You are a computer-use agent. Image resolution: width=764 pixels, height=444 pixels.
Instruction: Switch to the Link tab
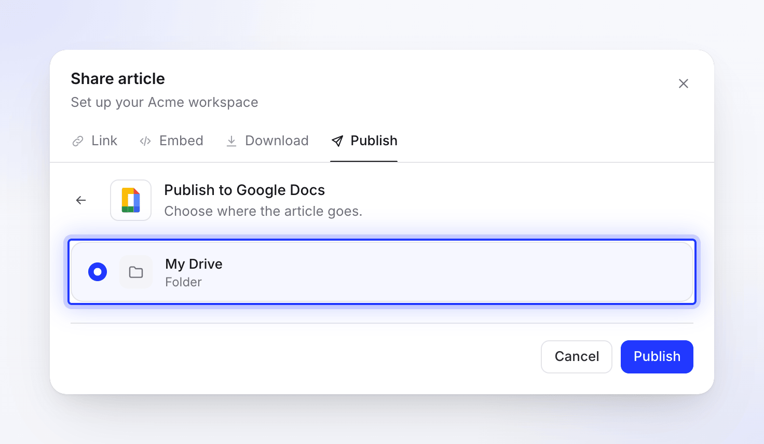94,141
